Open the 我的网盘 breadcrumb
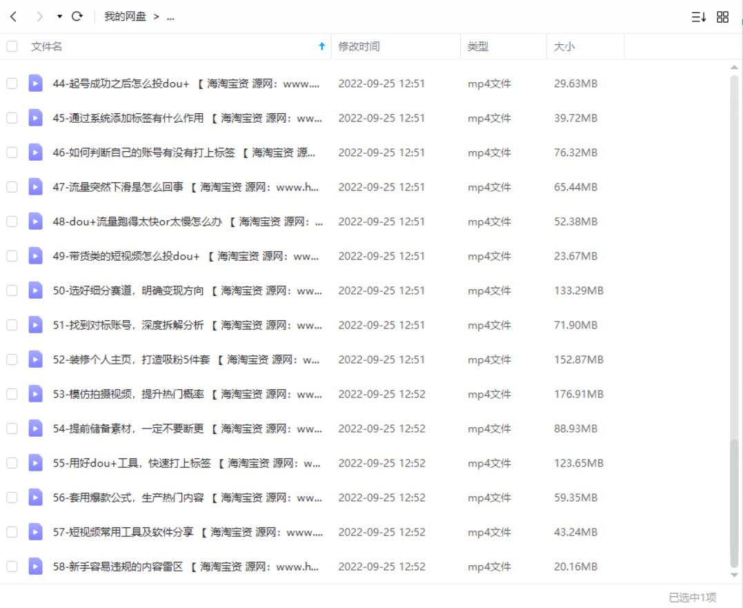Image resolution: width=743 pixels, height=608 pixels. point(125,17)
